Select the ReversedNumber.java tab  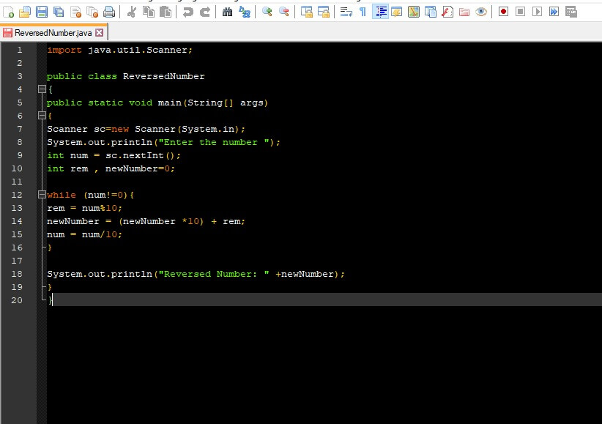[53, 33]
